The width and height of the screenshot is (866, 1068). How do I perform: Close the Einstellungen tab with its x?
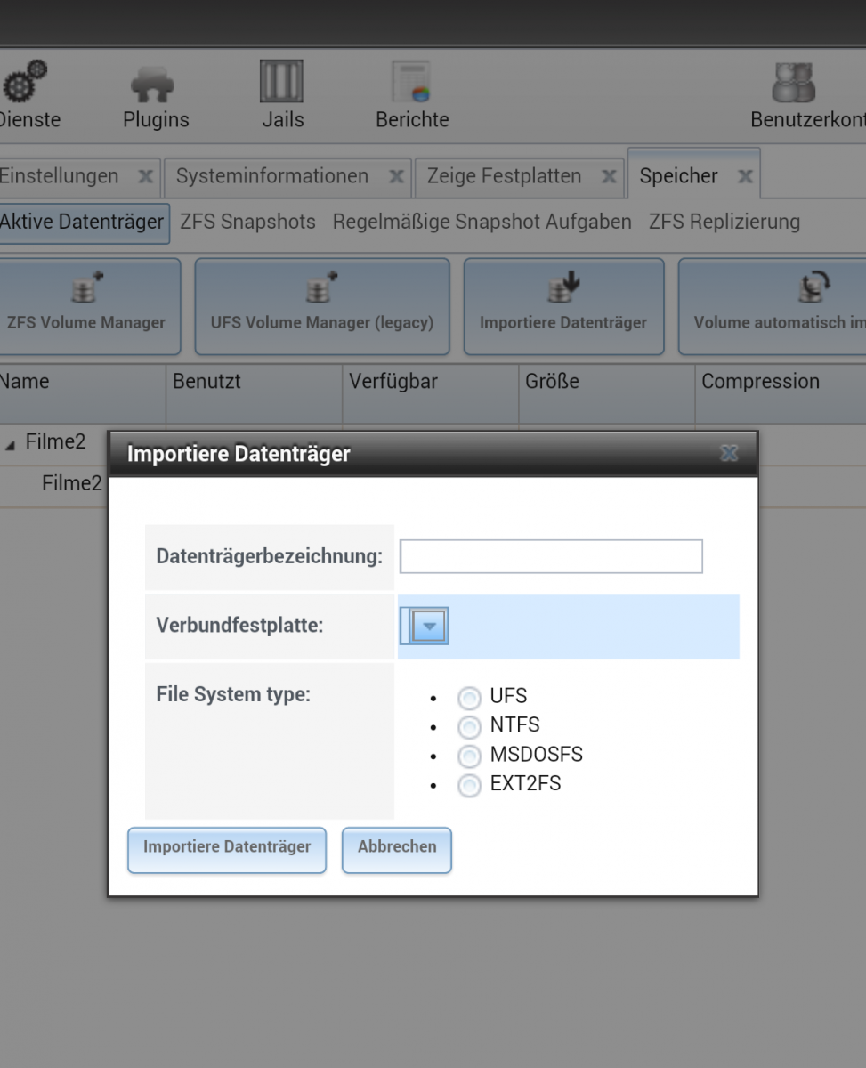click(x=145, y=177)
